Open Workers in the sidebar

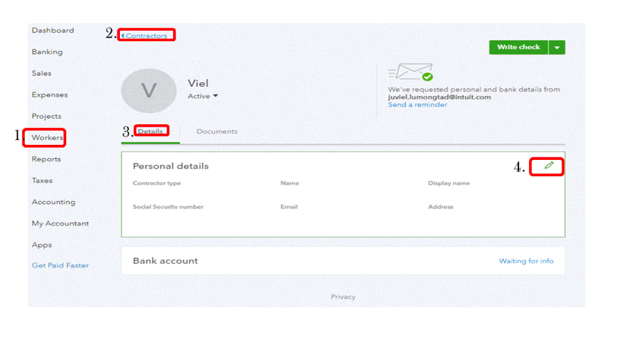coord(47,137)
